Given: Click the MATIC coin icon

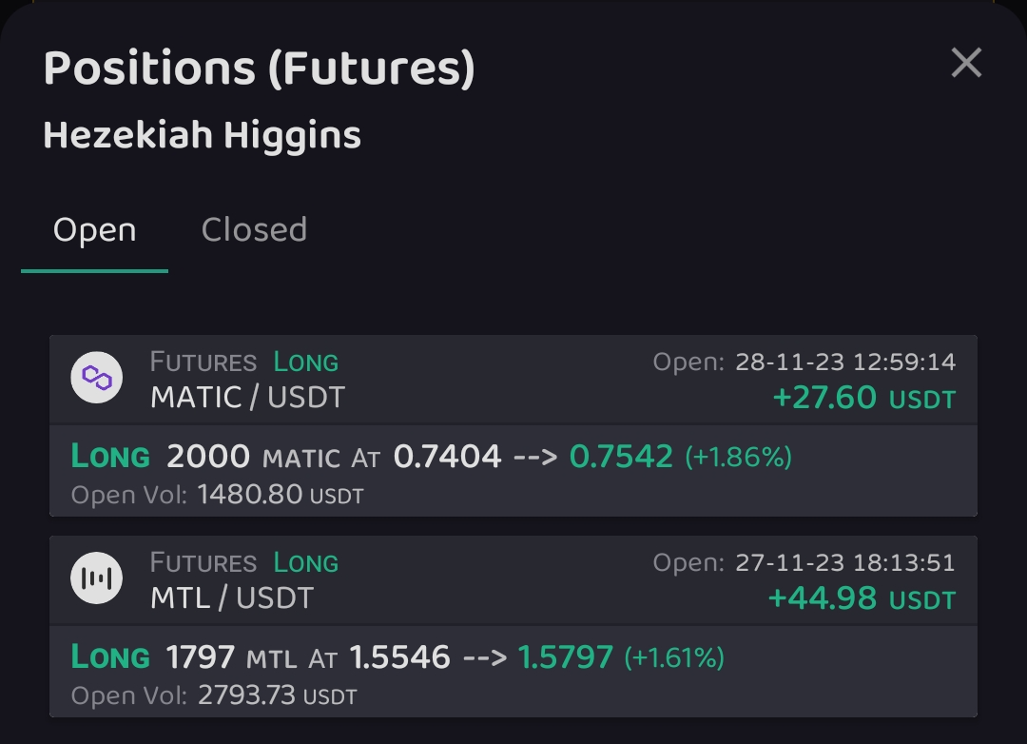Looking at the screenshot, I should (x=97, y=378).
